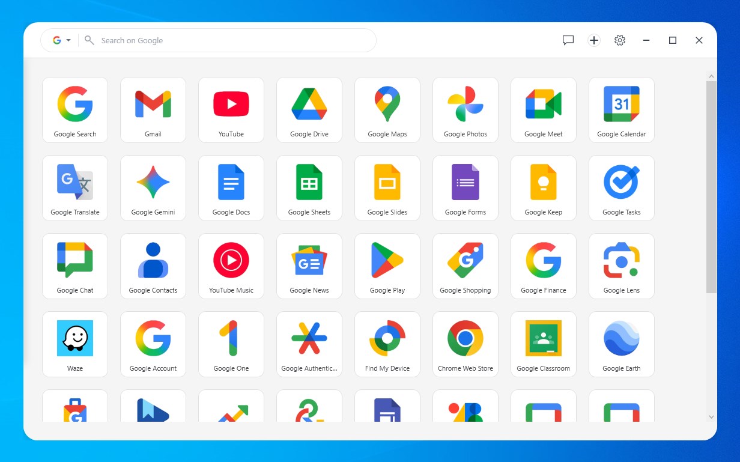Open Google One
Image resolution: width=740 pixels, height=462 pixels.
231,344
